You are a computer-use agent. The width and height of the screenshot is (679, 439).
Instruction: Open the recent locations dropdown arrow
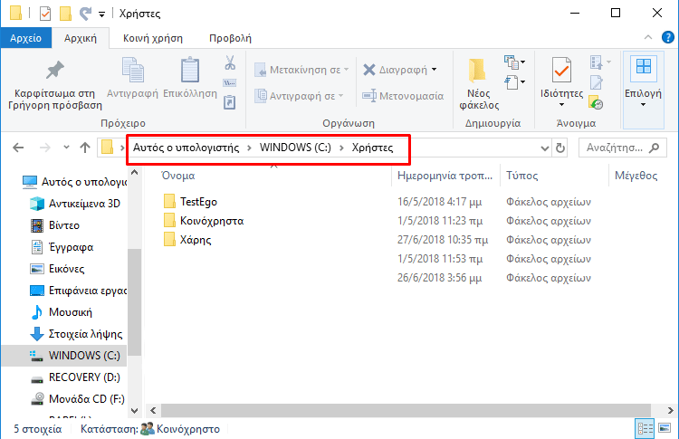point(66,148)
